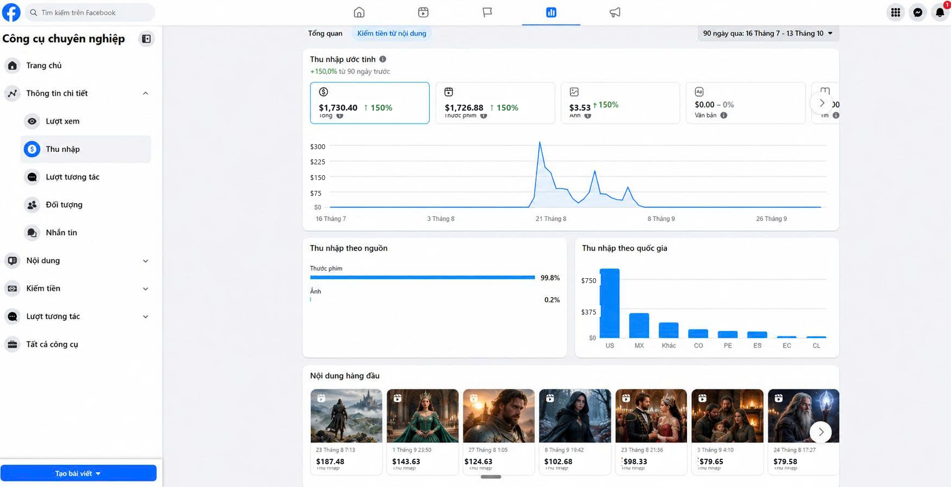Open Nhắn tin in the sidebar
The width and height of the screenshot is (951, 487).
coord(85,233)
